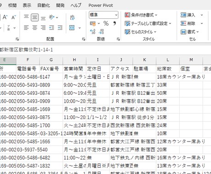Screen dimensions: 211x174
Task: Click 挿入 insert cells button
Action: tap(188, 15)
